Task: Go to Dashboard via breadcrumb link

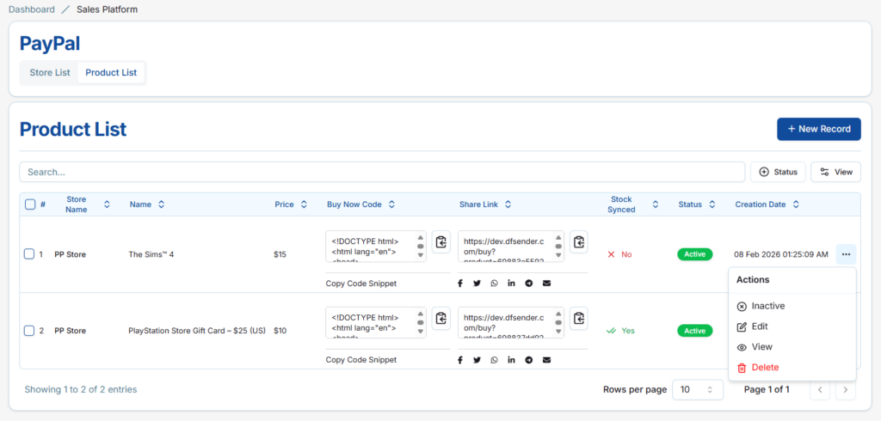Action: coord(32,9)
